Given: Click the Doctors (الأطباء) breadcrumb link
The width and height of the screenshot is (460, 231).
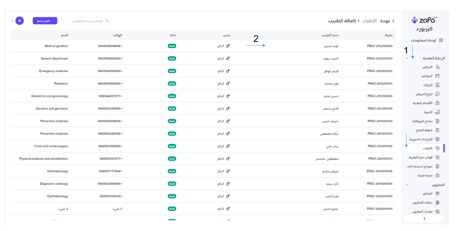Looking at the screenshot, I should click(x=369, y=21).
